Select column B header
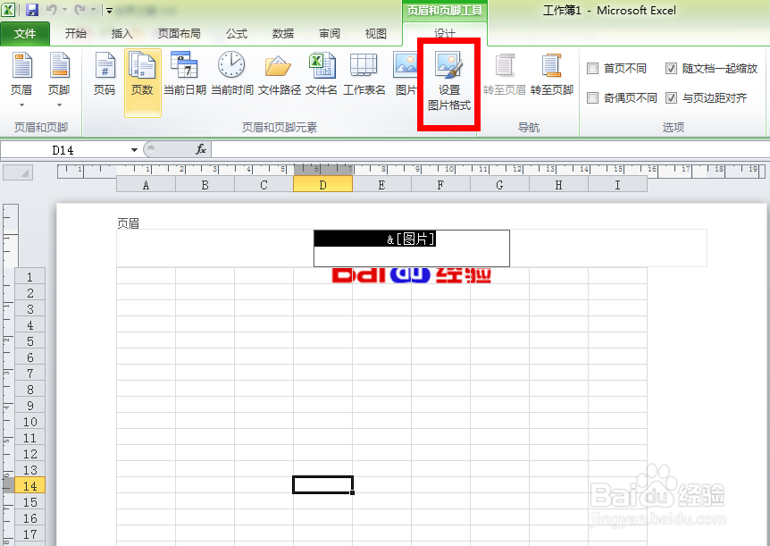Screen dimensions: 770x546 (205, 185)
